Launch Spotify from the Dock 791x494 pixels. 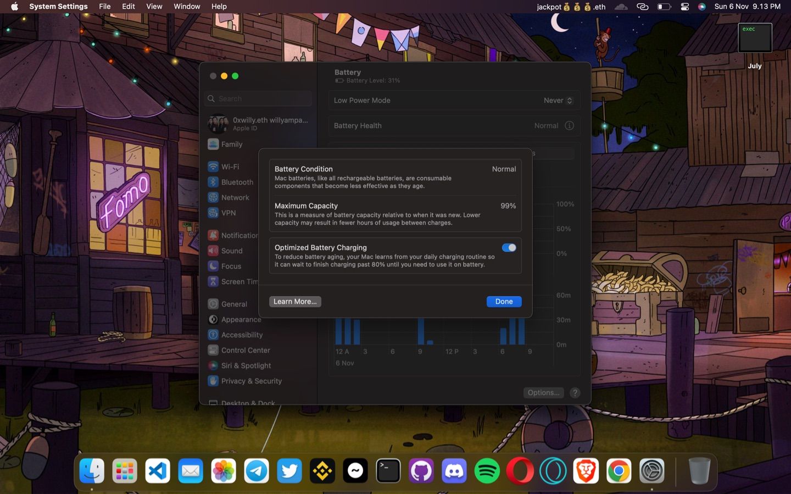coord(487,471)
